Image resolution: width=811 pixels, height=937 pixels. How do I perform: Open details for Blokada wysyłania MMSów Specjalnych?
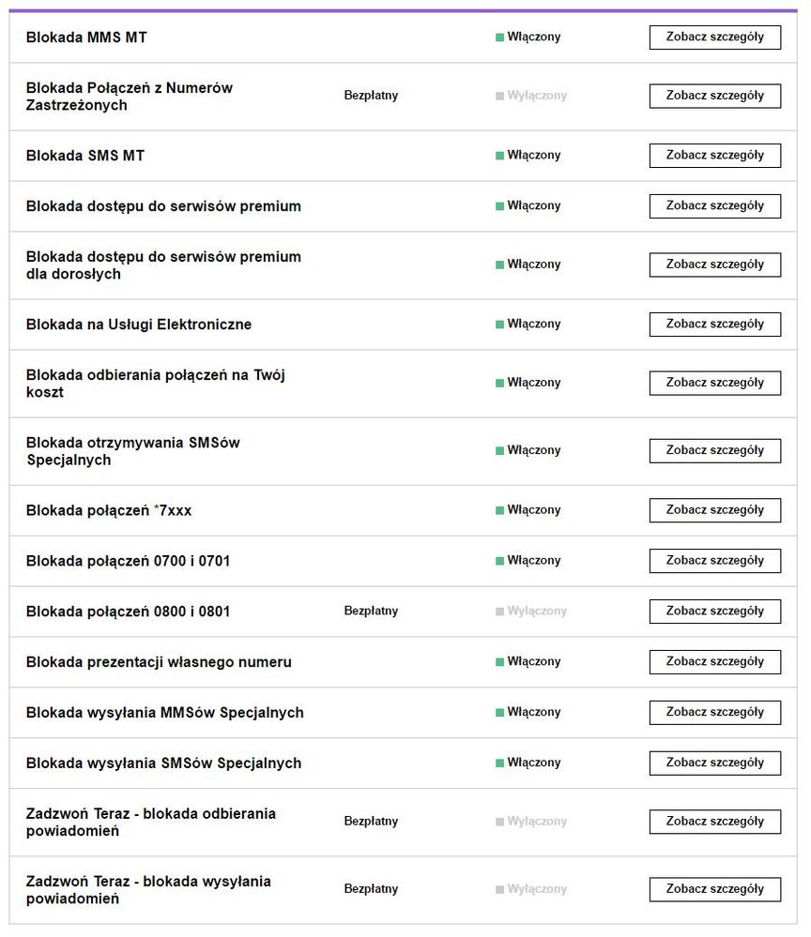(x=714, y=713)
